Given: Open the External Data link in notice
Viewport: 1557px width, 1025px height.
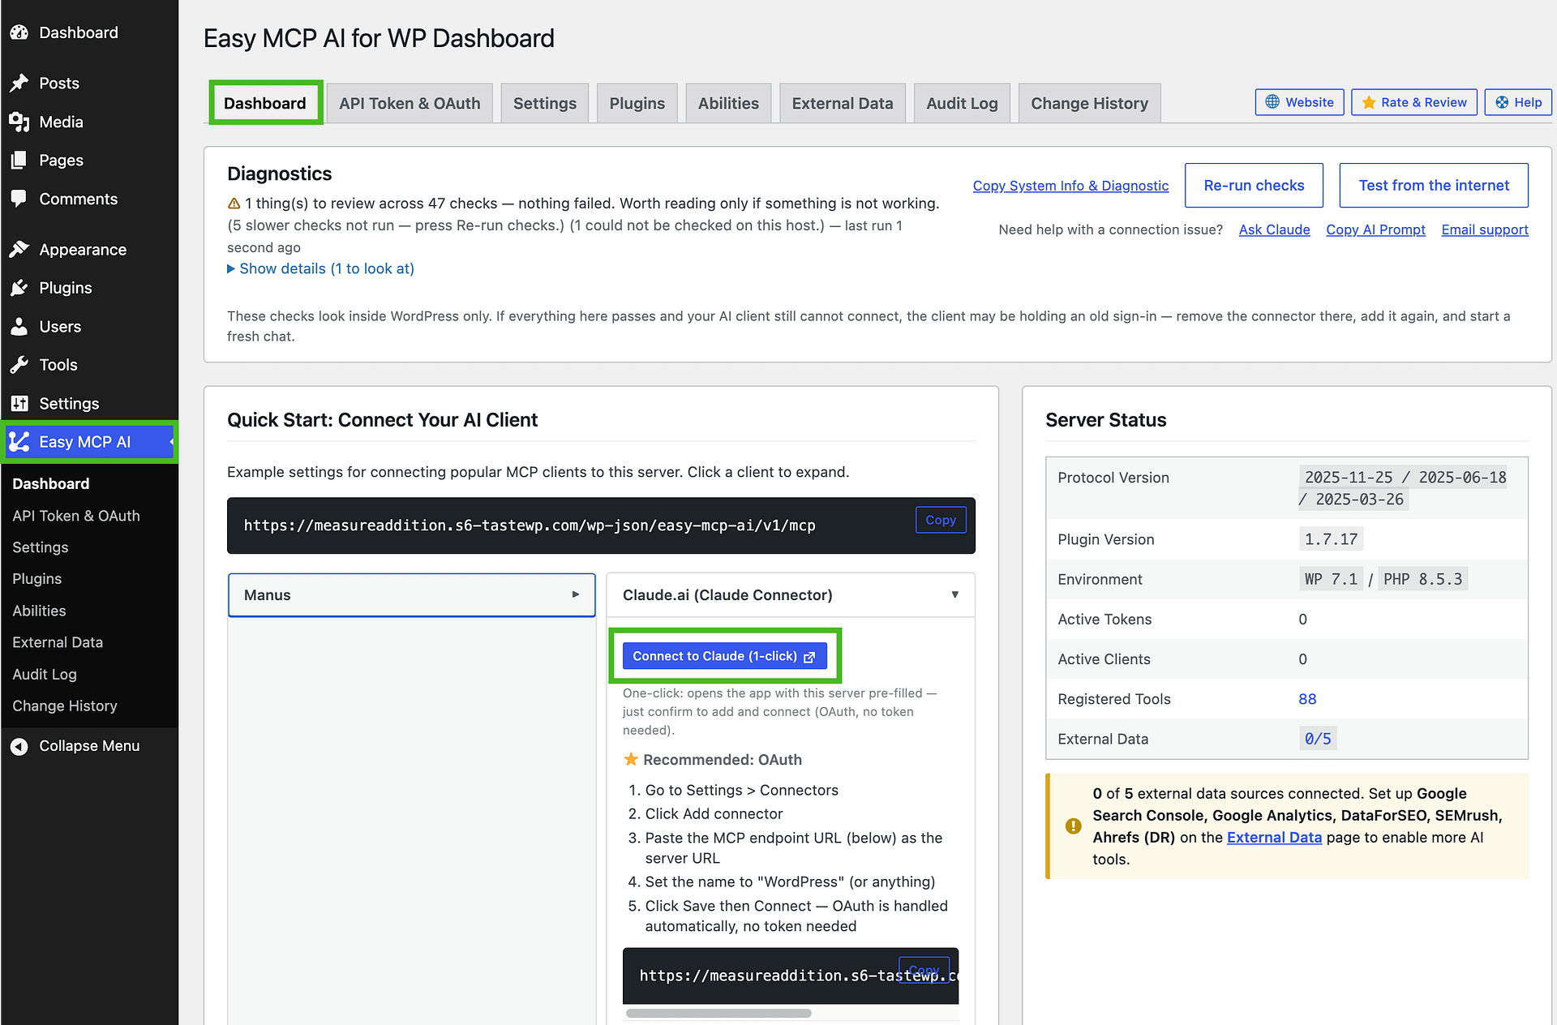Looking at the screenshot, I should coord(1274,838).
